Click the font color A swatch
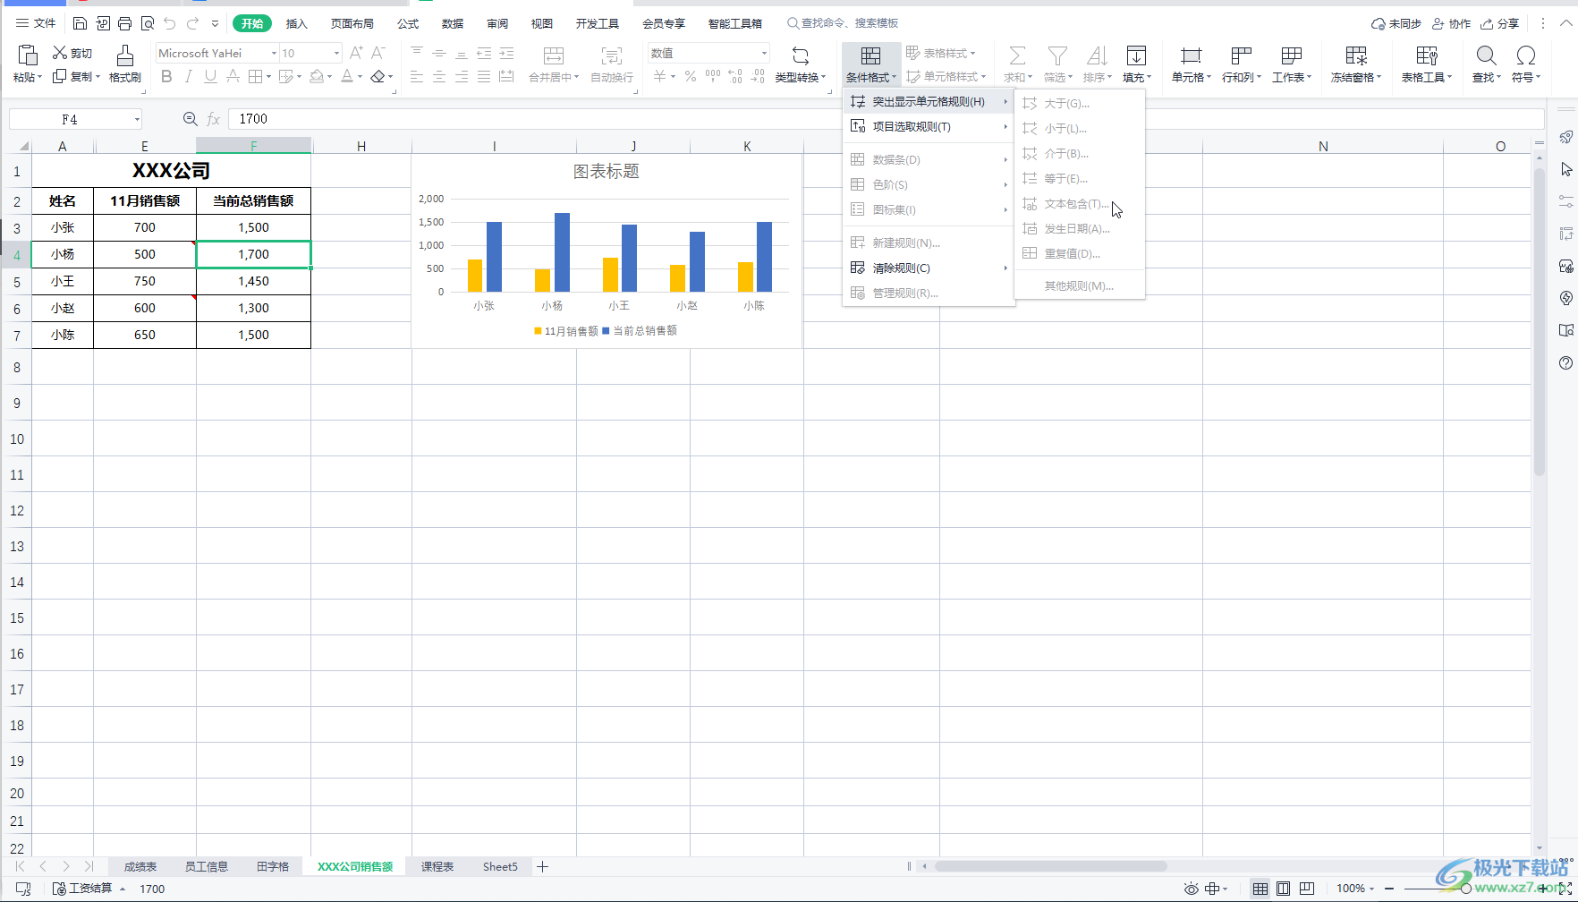Screen dimensions: 1578x902 347,77
